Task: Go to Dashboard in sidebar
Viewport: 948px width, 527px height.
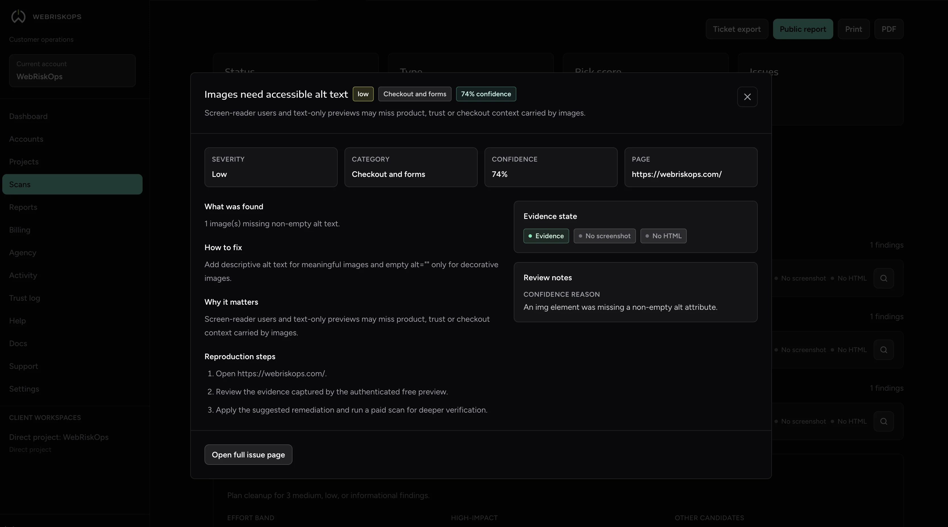Action: point(72,116)
